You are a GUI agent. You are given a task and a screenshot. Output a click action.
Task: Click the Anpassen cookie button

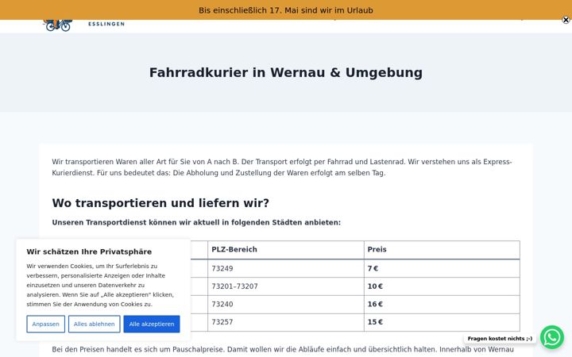[x=45, y=324]
